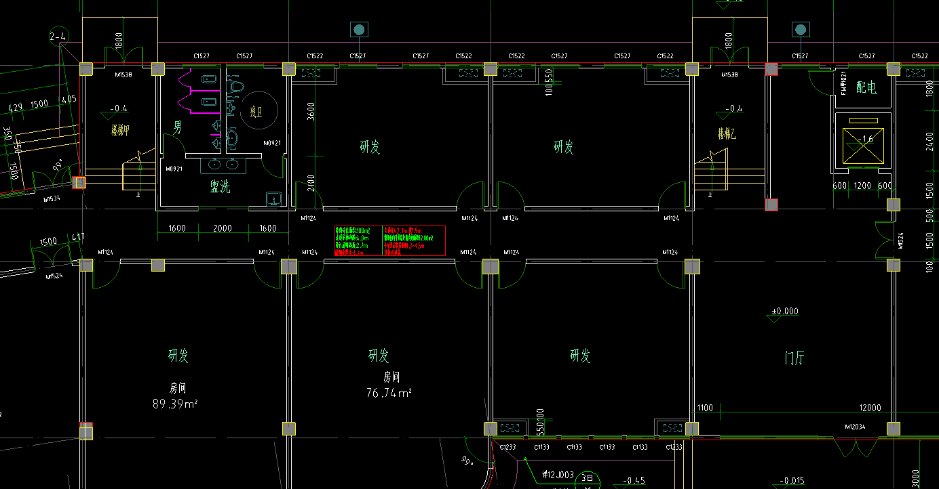Select the 研发 label above 89.39m²
The image size is (939, 489).
(178, 355)
